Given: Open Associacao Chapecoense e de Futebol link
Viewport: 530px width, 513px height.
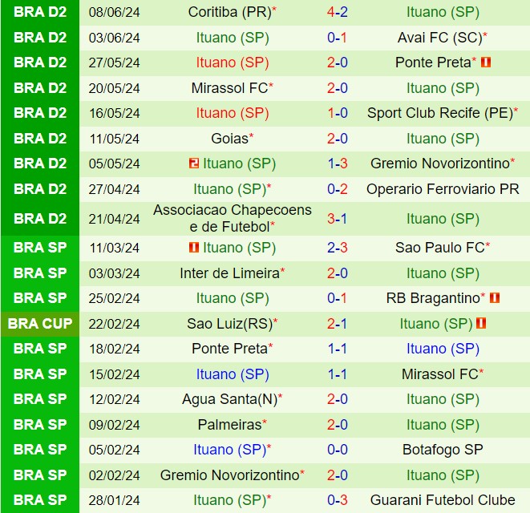Looking at the screenshot, I should (233, 218).
